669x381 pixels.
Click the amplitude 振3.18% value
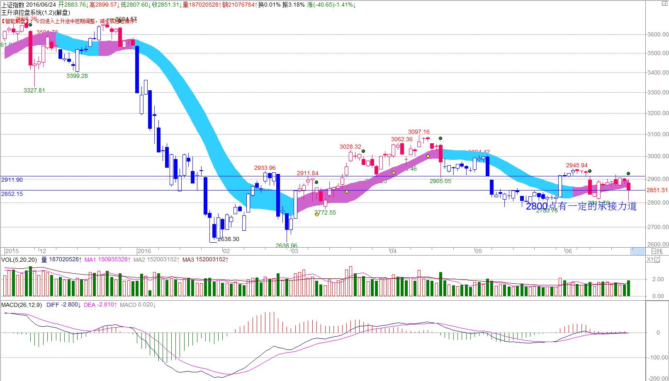point(294,5)
